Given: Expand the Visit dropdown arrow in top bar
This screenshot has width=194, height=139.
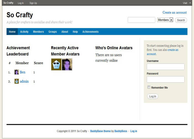Looking at the screenshot, I should point(190,3).
